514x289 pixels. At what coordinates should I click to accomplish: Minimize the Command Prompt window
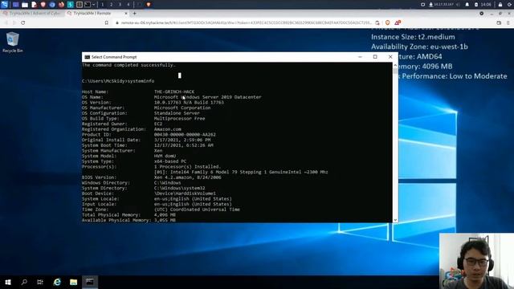point(360,57)
